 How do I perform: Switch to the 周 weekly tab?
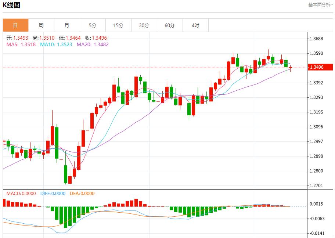41,25
